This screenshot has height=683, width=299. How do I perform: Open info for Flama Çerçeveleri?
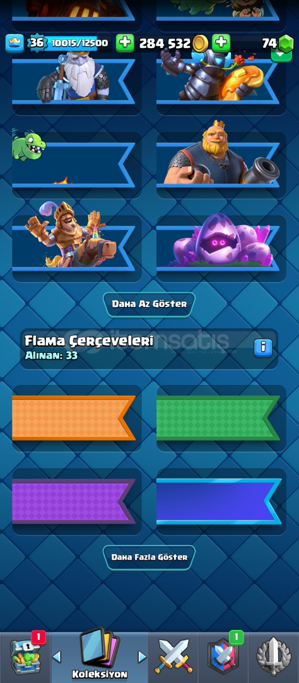263,348
